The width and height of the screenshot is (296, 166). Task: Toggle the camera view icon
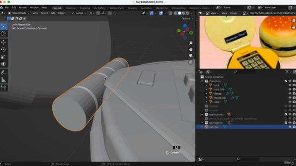pos(191,56)
